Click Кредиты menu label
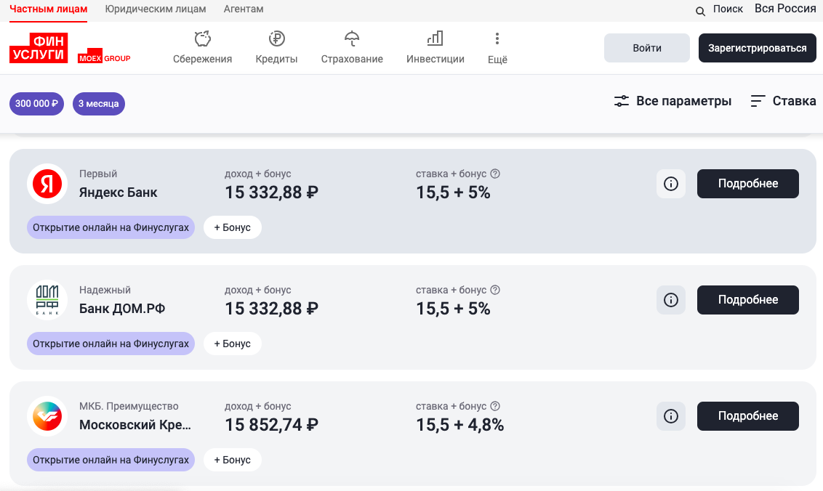 pyautogui.click(x=276, y=59)
